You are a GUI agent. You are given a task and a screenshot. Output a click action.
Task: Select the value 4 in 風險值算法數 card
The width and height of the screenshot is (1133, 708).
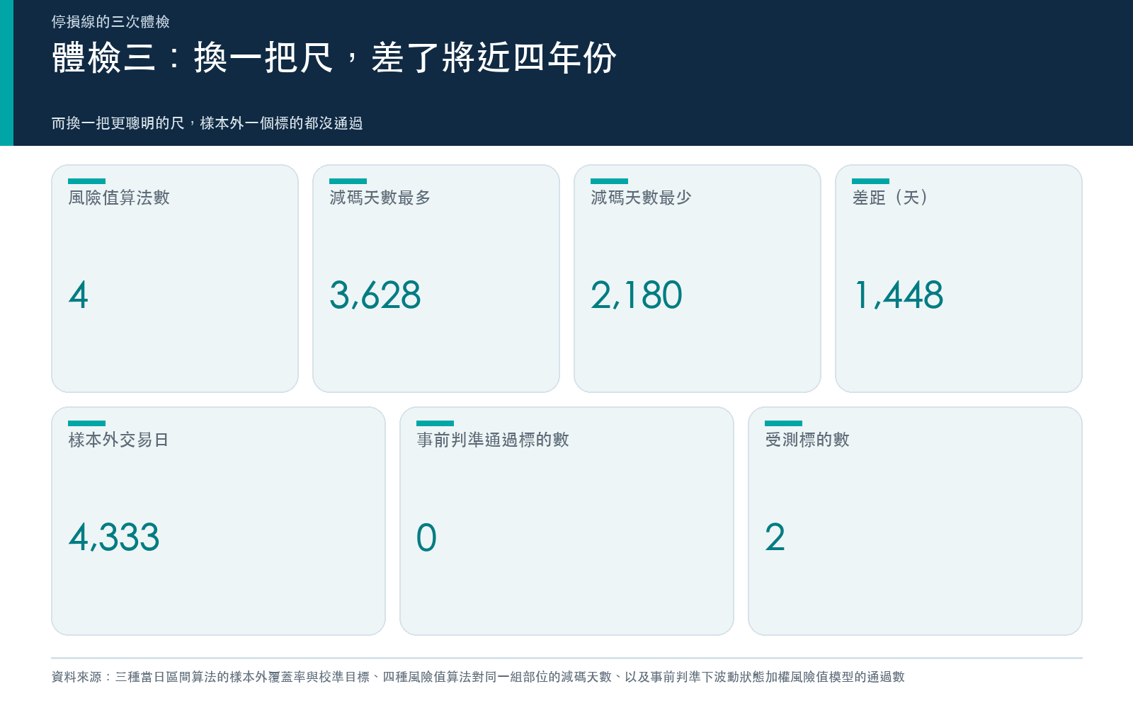tap(79, 295)
